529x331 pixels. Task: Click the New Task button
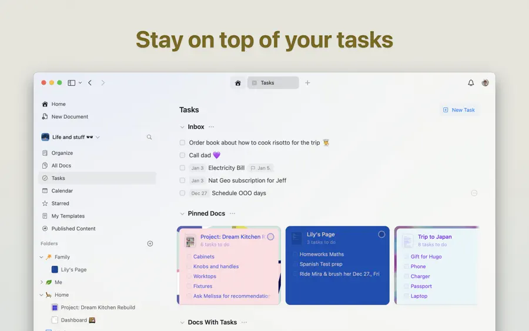[458, 110]
